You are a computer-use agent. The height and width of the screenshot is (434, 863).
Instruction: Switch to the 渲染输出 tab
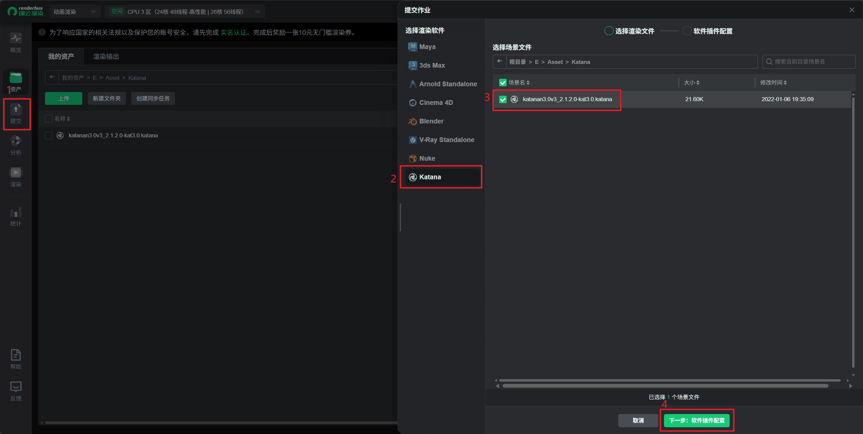pos(106,56)
